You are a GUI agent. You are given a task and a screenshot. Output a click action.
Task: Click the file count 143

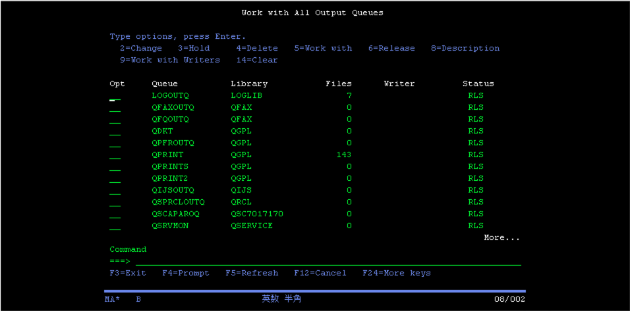point(344,155)
